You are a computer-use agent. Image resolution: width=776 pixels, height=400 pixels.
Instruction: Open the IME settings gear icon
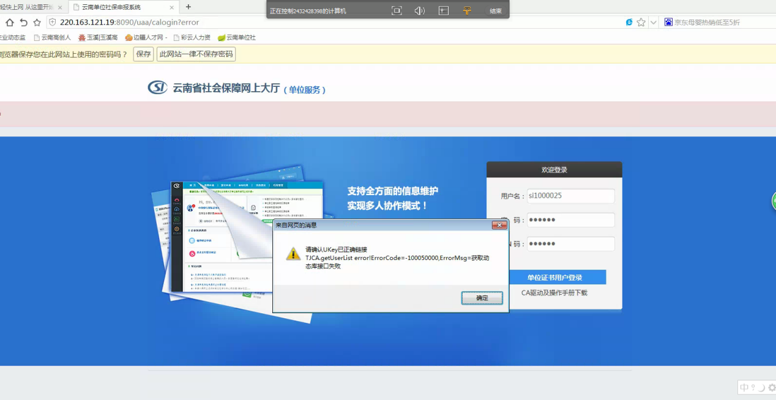(771, 387)
